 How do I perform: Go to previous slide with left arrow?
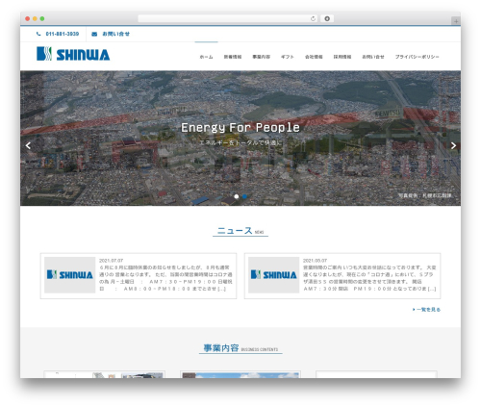click(28, 145)
